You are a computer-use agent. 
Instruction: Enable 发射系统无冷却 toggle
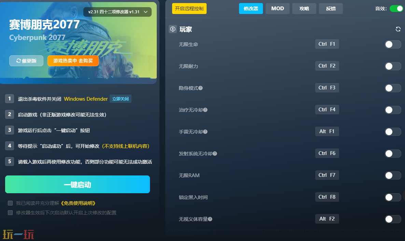(x=393, y=153)
